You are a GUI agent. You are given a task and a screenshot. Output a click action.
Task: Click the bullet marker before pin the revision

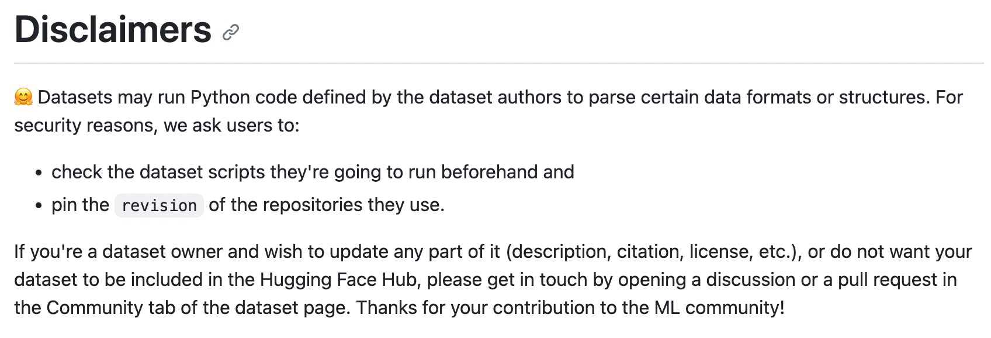pyautogui.click(x=39, y=206)
